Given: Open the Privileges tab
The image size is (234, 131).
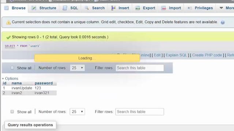Looking at the screenshot, I should 200,8.
